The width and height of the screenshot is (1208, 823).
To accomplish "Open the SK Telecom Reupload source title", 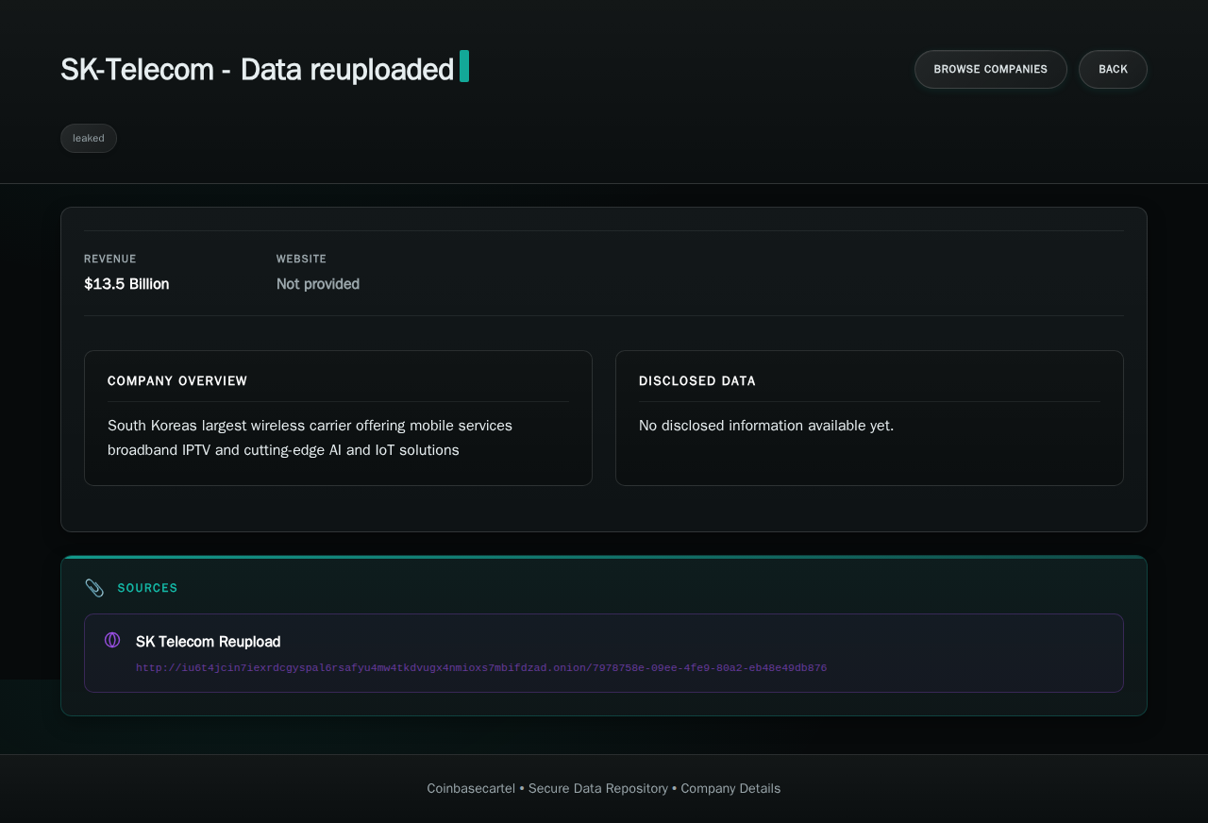I will click(208, 642).
